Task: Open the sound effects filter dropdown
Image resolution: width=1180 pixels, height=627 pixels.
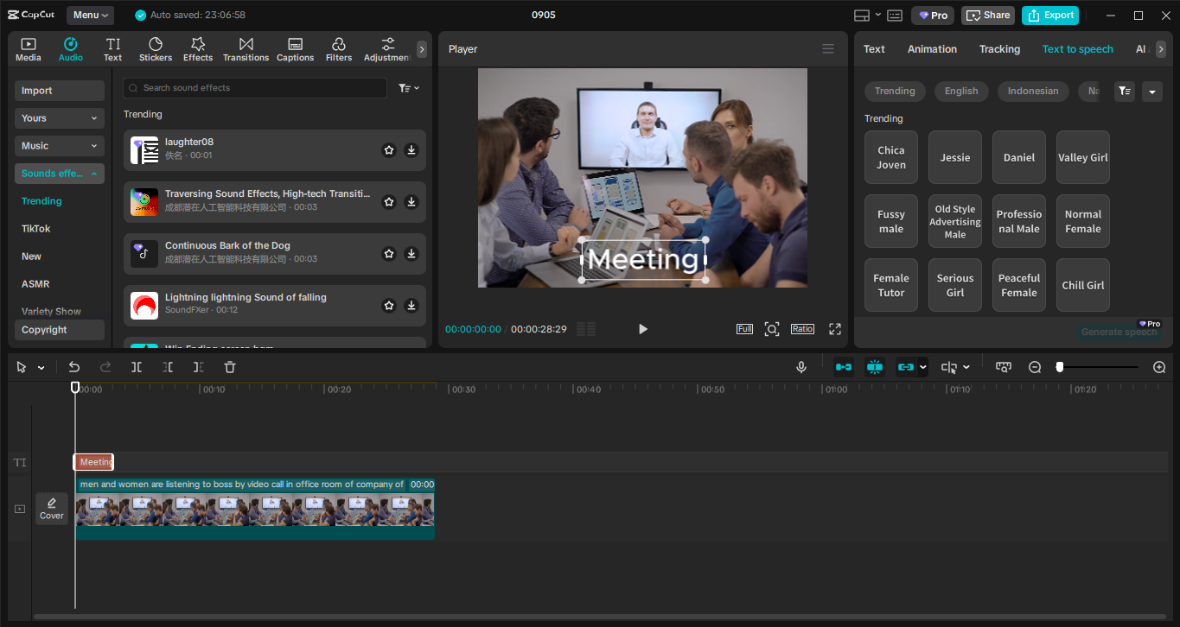Action: [408, 87]
